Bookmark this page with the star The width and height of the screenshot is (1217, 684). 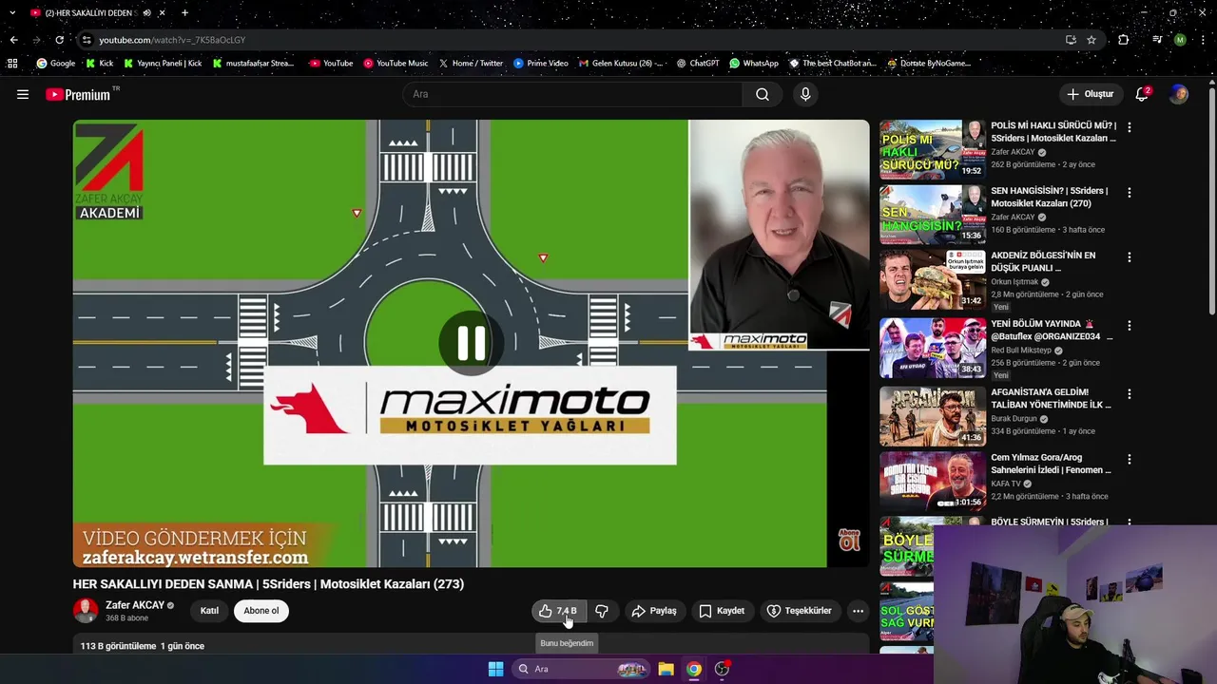tap(1091, 40)
